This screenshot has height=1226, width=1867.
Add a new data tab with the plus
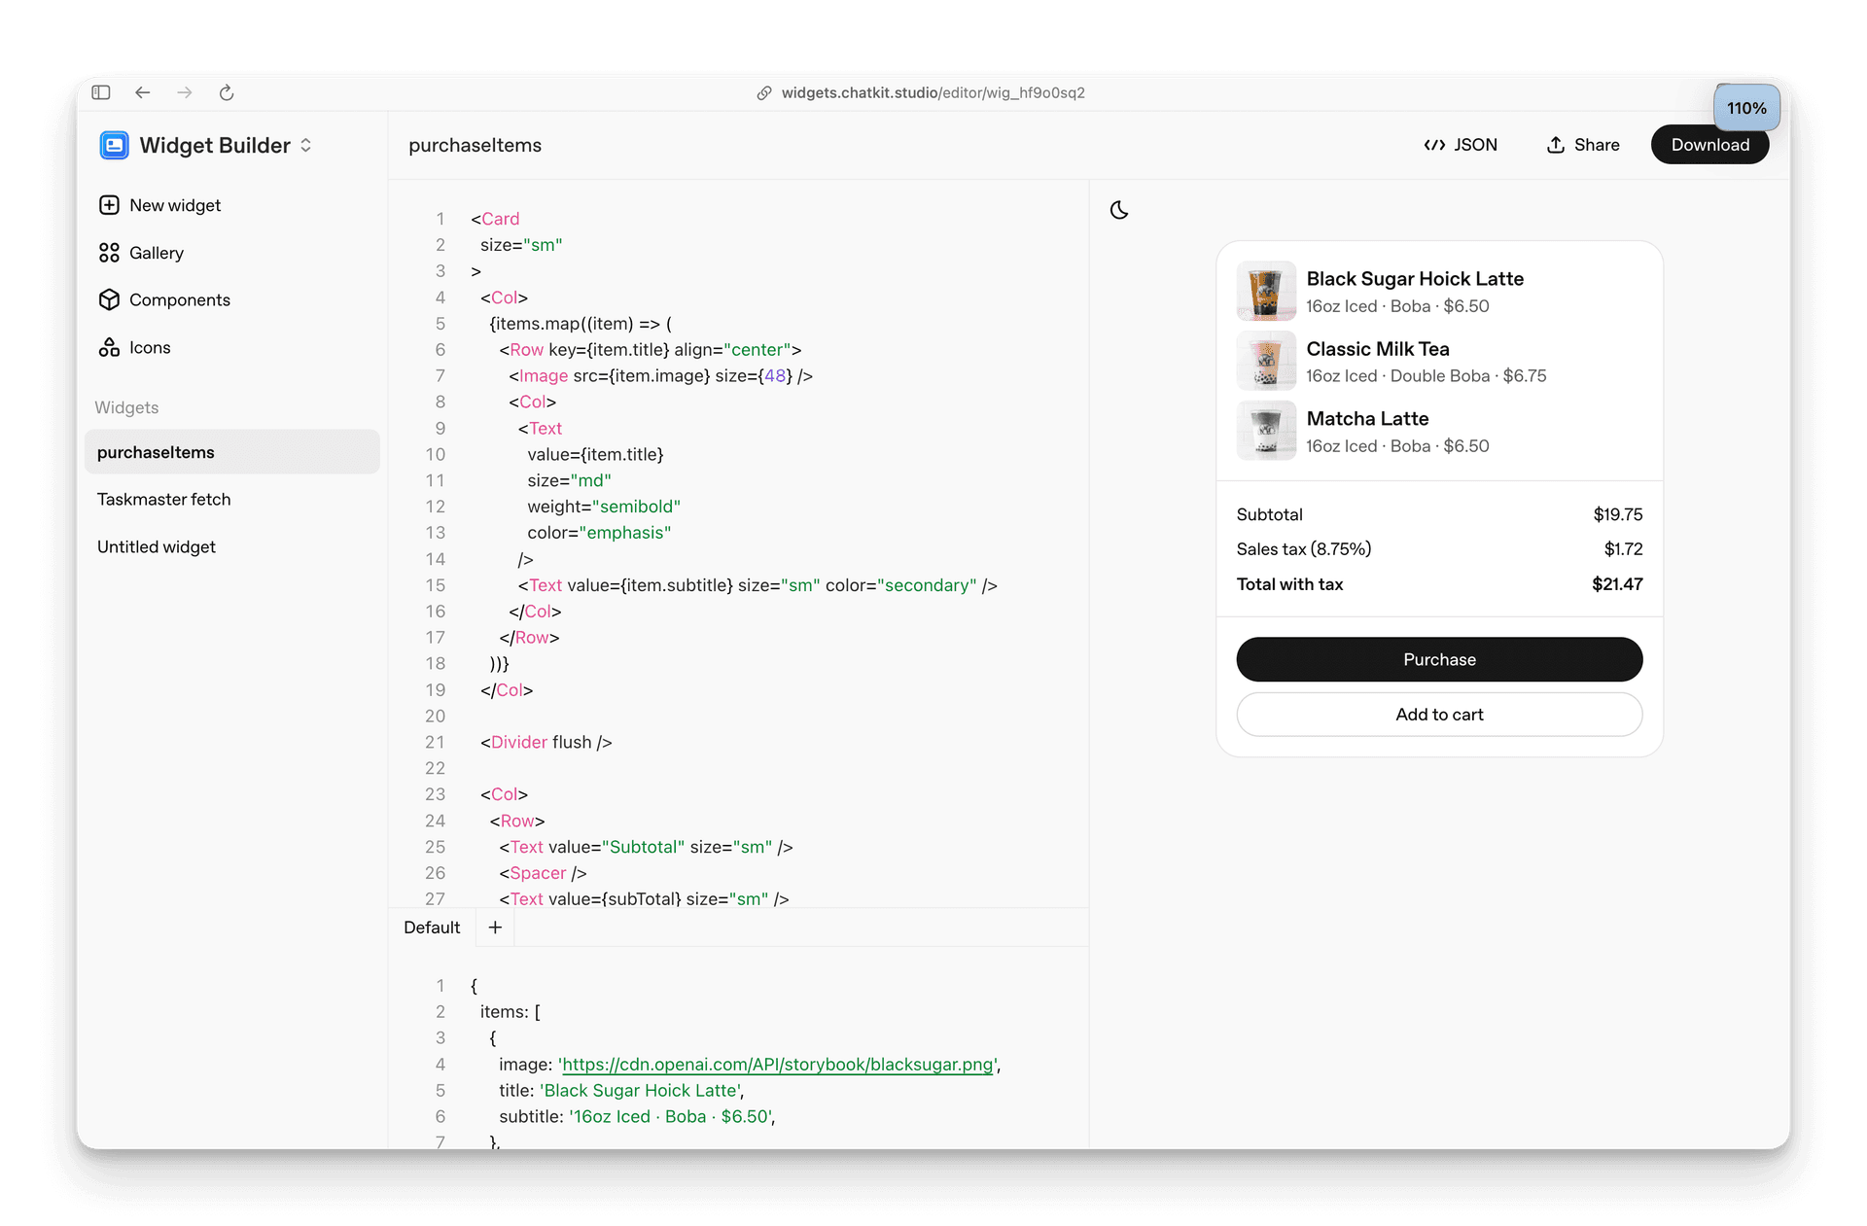point(495,928)
